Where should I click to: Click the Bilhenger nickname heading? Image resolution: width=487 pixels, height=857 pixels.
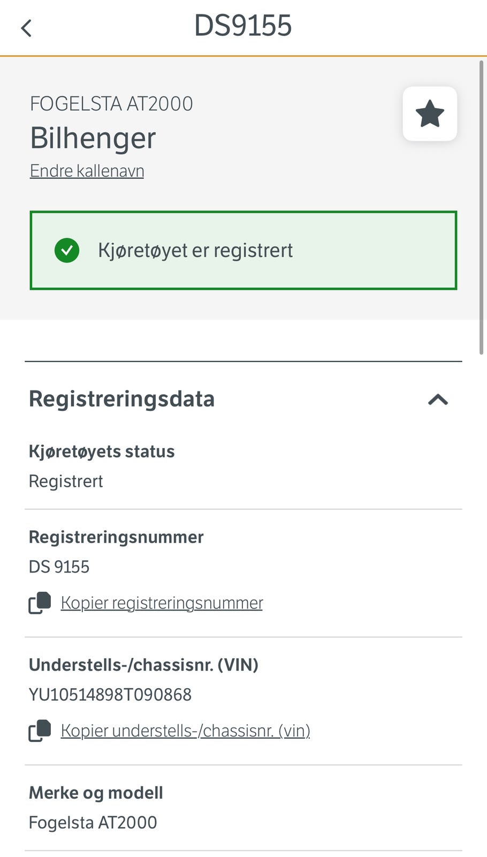coord(93,138)
